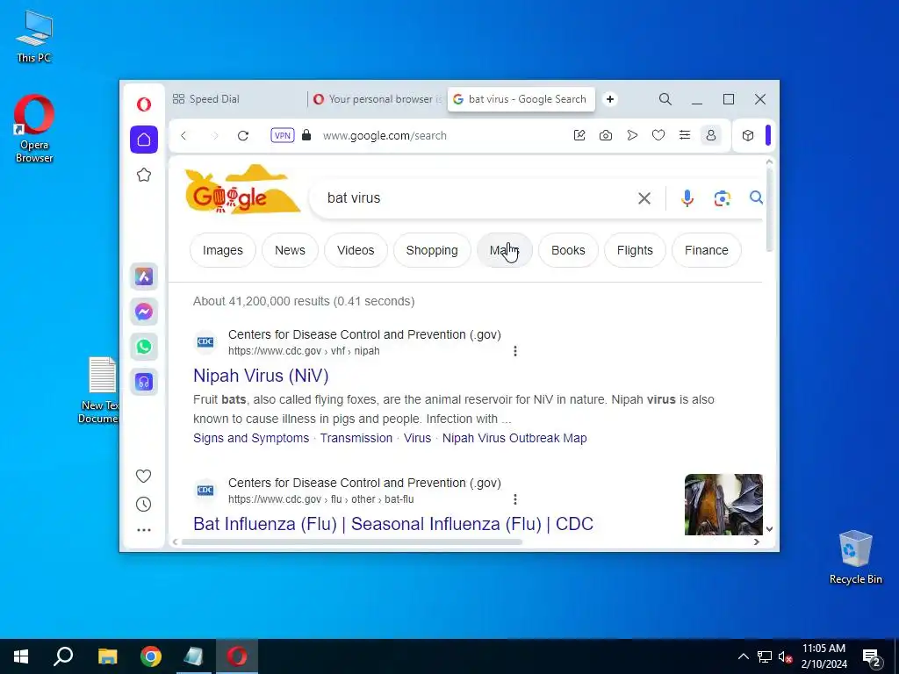Open the Opera menu logo
The height and width of the screenshot is (674, 899).
tap(144, 104)
